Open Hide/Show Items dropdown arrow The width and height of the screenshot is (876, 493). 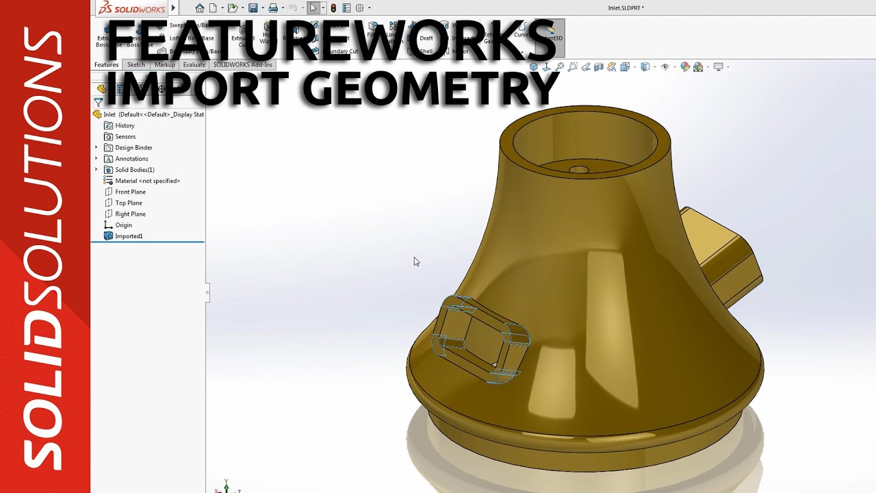click(x=673, y=67)
